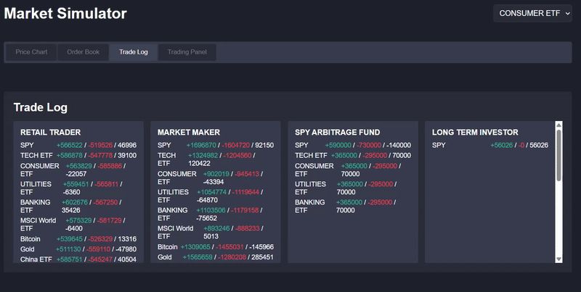The height and width of the screenshot is (292, 581).
Task: Click scroll-up arrow in Long Term Investor panel
Action: tap(558, 125)
